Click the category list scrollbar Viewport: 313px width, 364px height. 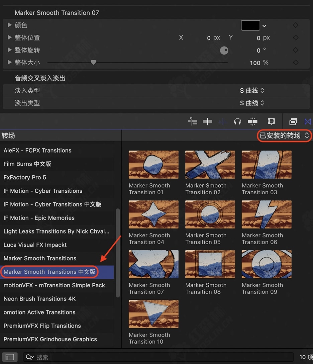(118, 253)
